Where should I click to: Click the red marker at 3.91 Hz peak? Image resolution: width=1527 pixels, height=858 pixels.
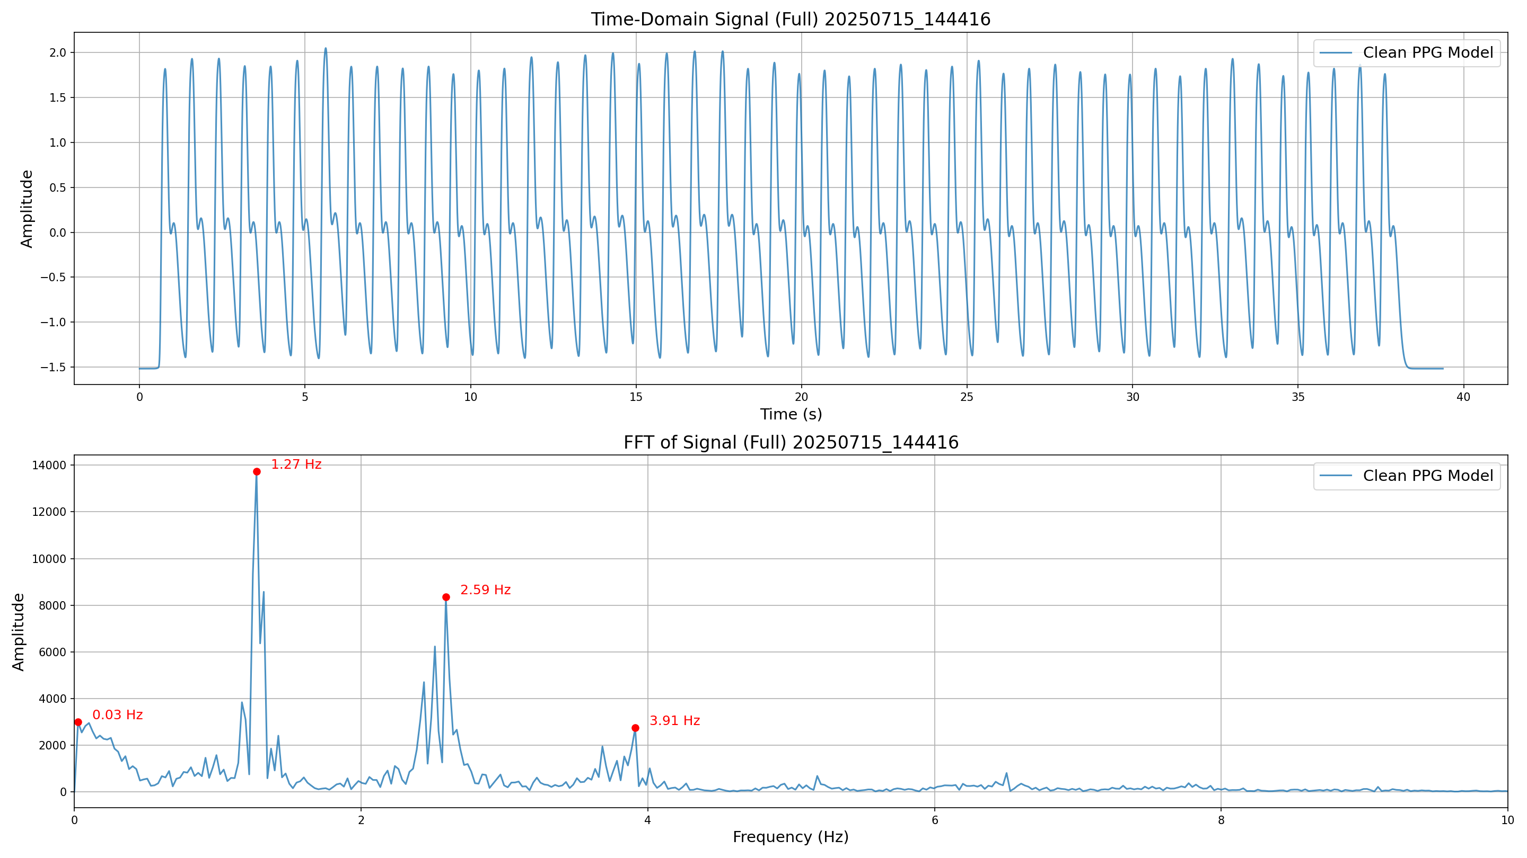[636, 728]
